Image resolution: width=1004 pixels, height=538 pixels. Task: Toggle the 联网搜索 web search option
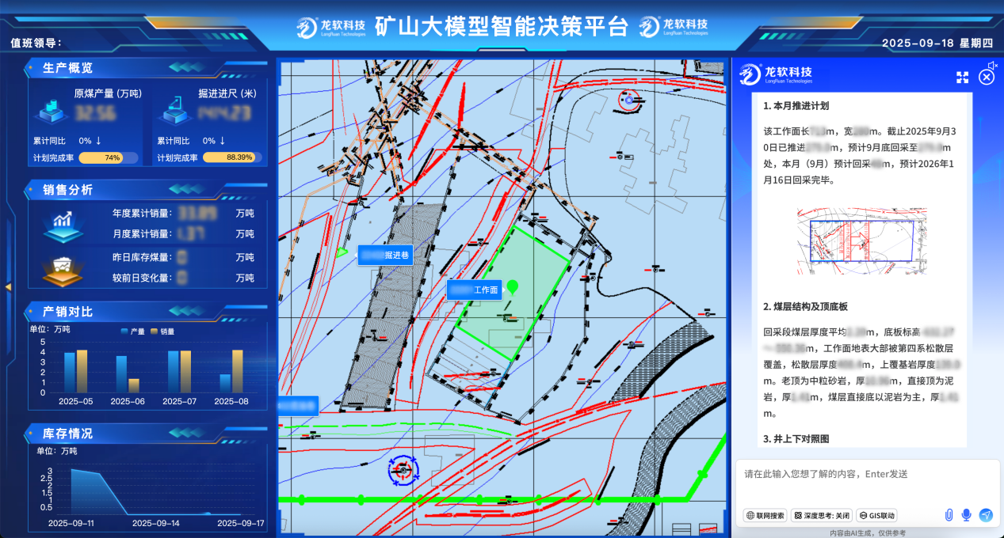[765, 515]
